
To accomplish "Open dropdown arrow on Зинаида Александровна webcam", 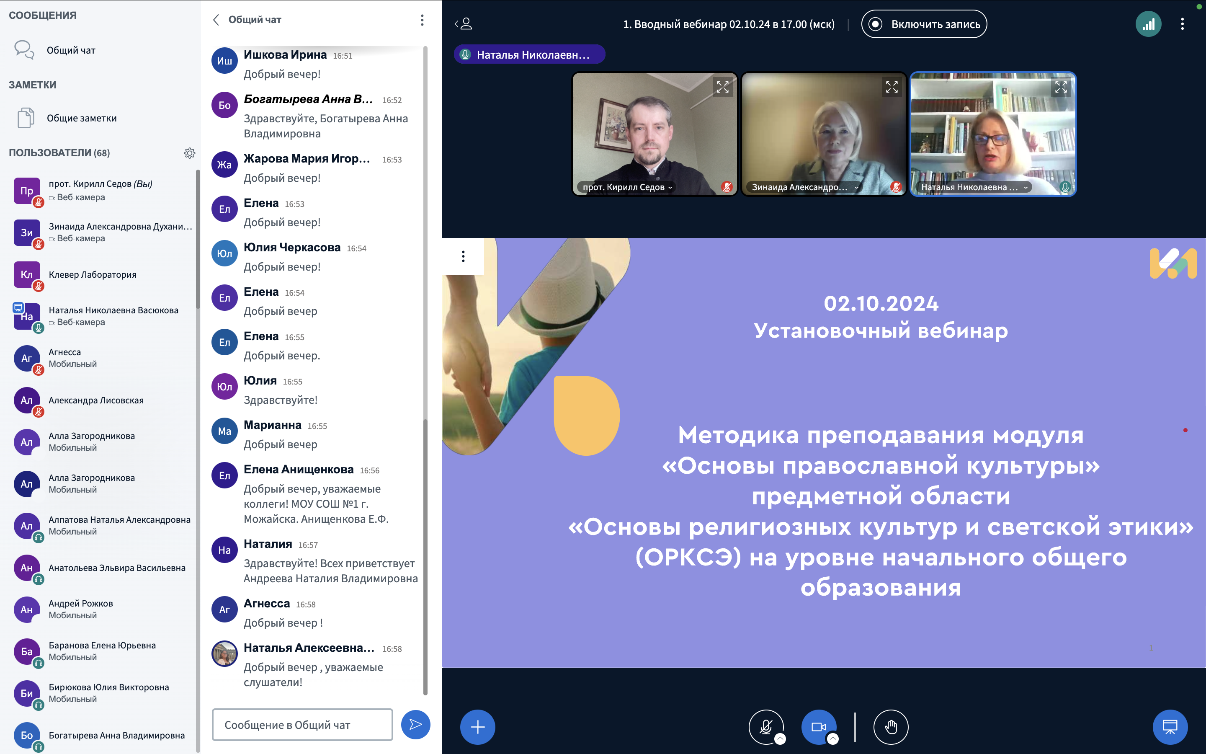I will coord(856,188).
